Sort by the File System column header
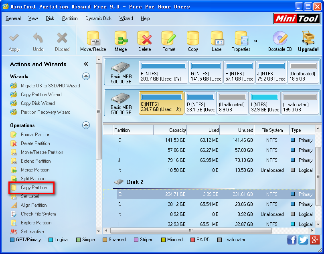The width and height of the screenshot is (324, 254). tap(272, 130)
